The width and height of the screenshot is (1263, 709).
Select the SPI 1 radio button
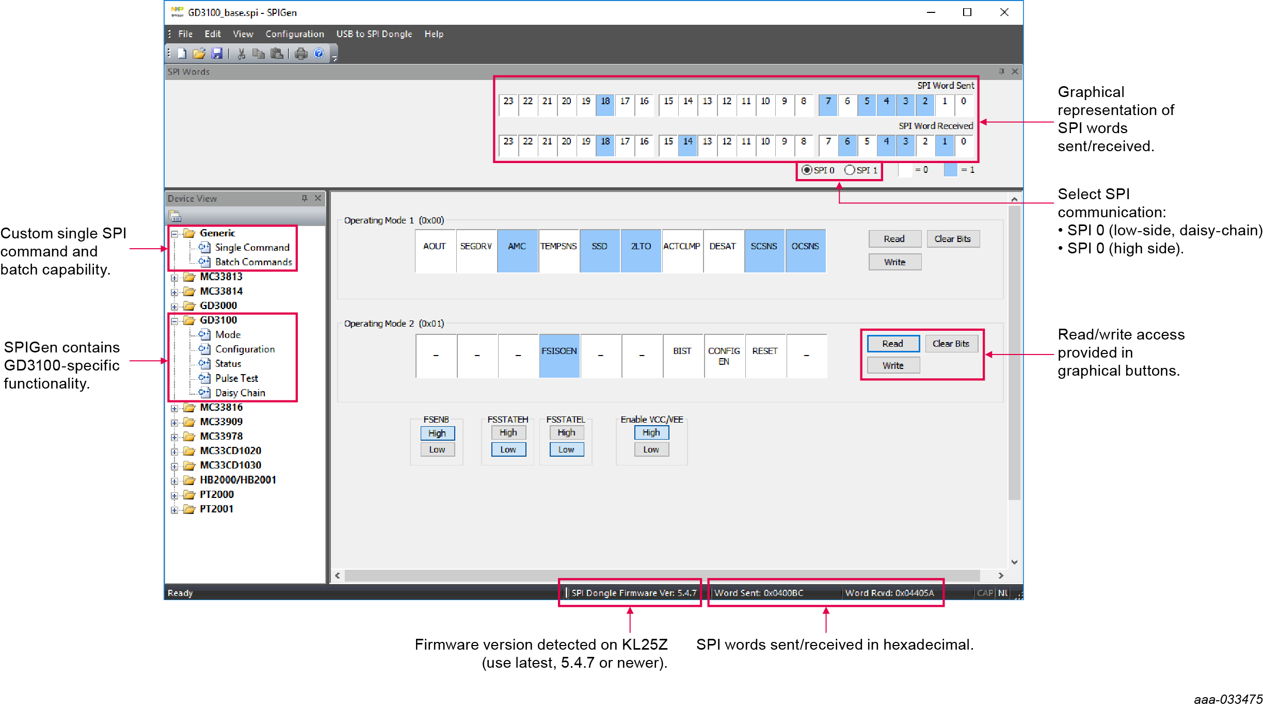[850, 170]
